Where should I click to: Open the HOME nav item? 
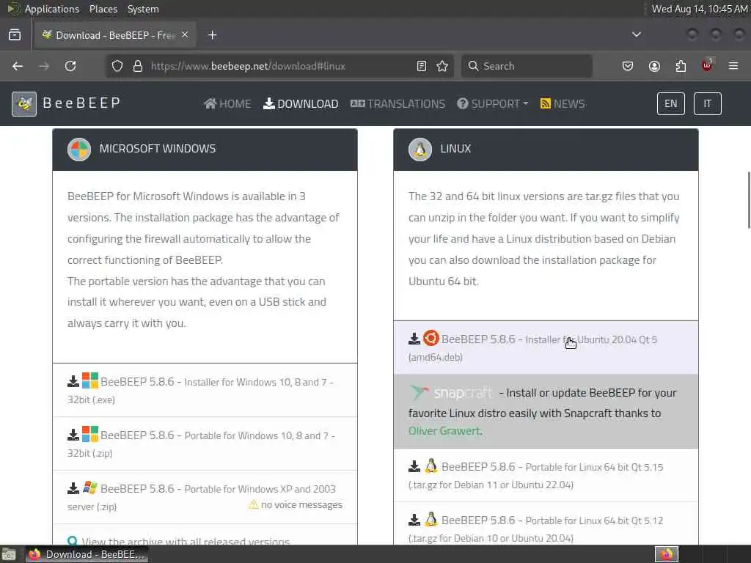click(227, 104)
